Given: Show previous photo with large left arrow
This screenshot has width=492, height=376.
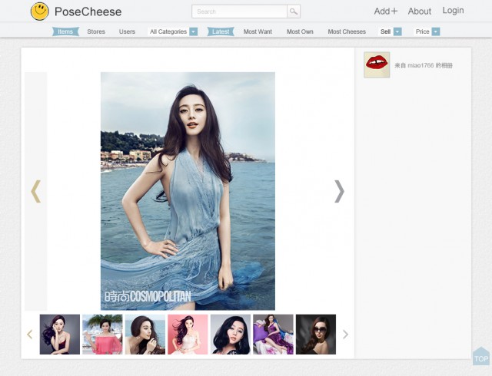Looking at the screenshot, I should 36,191.
